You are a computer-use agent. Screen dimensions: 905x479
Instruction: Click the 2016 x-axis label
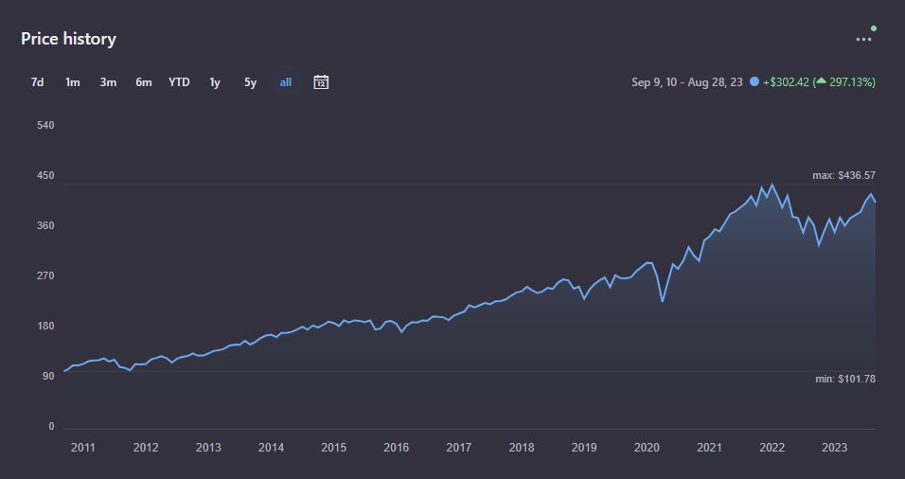[396, 448]
